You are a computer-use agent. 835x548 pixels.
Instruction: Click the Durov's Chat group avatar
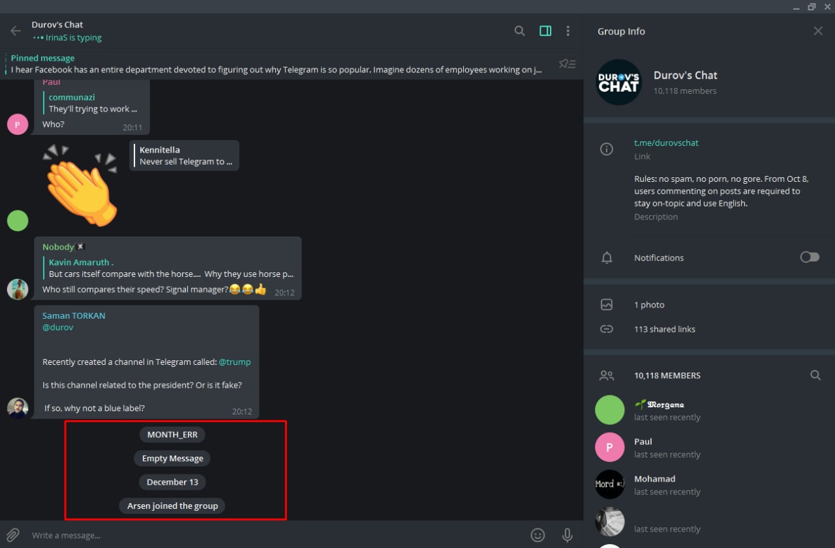(619, 82)
